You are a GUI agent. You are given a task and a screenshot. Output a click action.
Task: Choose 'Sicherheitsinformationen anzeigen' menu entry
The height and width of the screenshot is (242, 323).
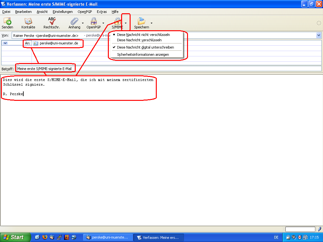pos(143,55)
